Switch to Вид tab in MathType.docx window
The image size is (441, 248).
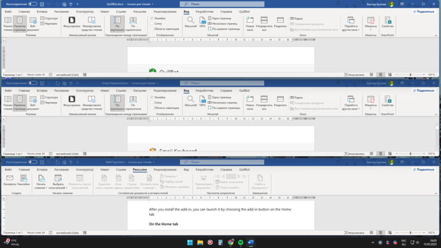click(186, 170)
